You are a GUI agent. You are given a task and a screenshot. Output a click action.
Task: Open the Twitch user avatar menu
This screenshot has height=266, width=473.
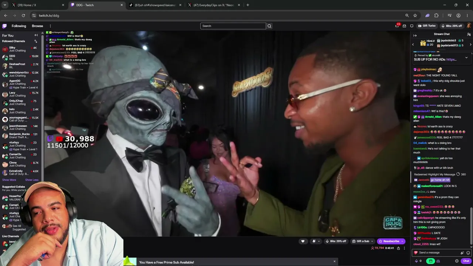tap(469, 26)
